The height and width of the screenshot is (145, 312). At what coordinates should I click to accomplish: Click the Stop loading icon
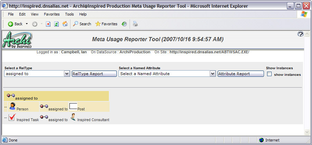pyautogui.click(x=48, y=24)
